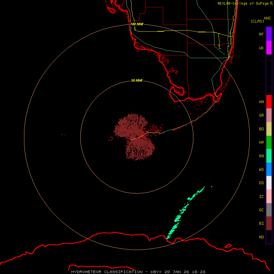Viewport: 274px width, 274px height.
Task: Click the WS legend label
Action: tap(261, 169)
